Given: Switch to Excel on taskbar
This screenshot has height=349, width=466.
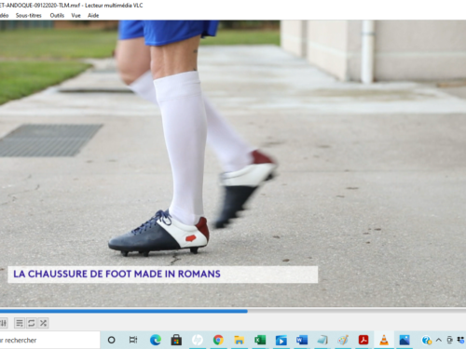Looking at the screenshot, I should [260, 340].
